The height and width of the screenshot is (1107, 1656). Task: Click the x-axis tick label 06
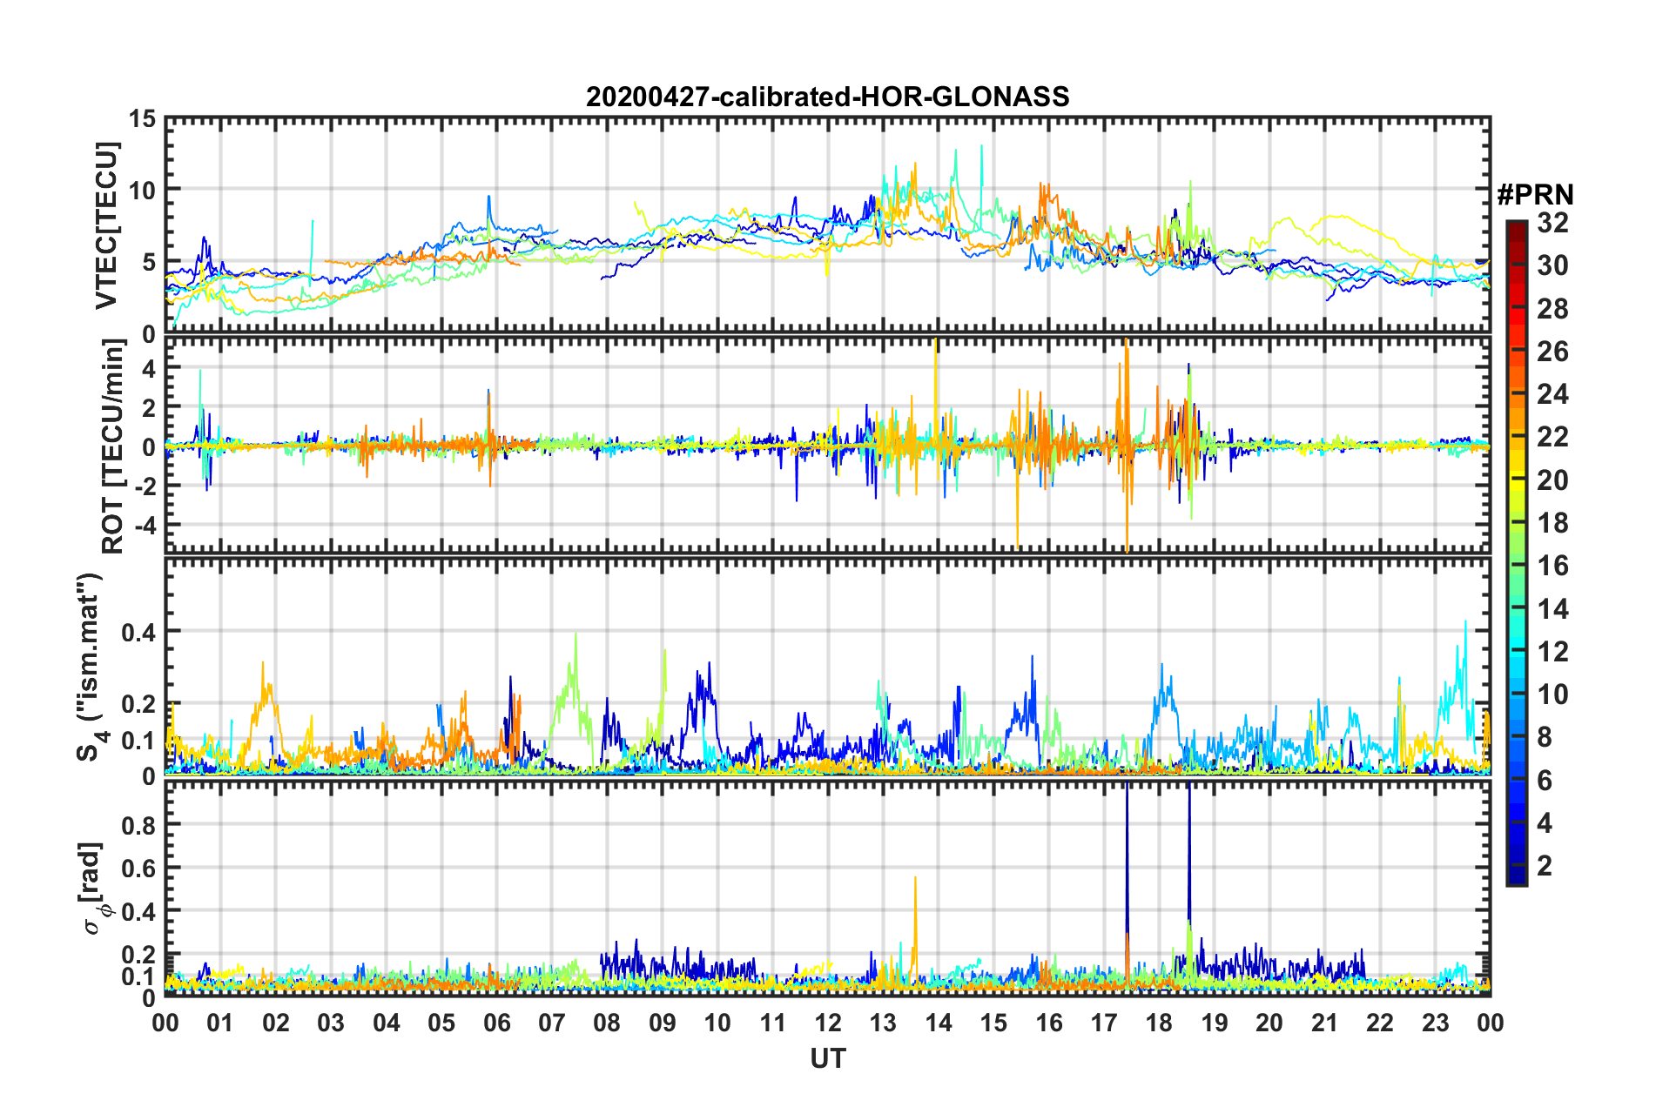496,1022
